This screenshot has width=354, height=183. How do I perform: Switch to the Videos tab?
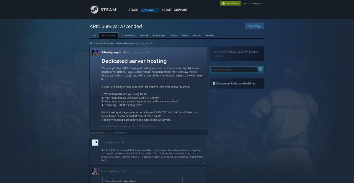pos(174,35)
